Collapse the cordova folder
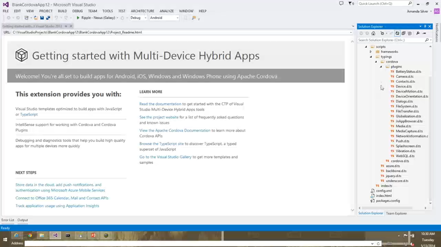The height and width of the screenshot is (247, 441). click(376, 62)
